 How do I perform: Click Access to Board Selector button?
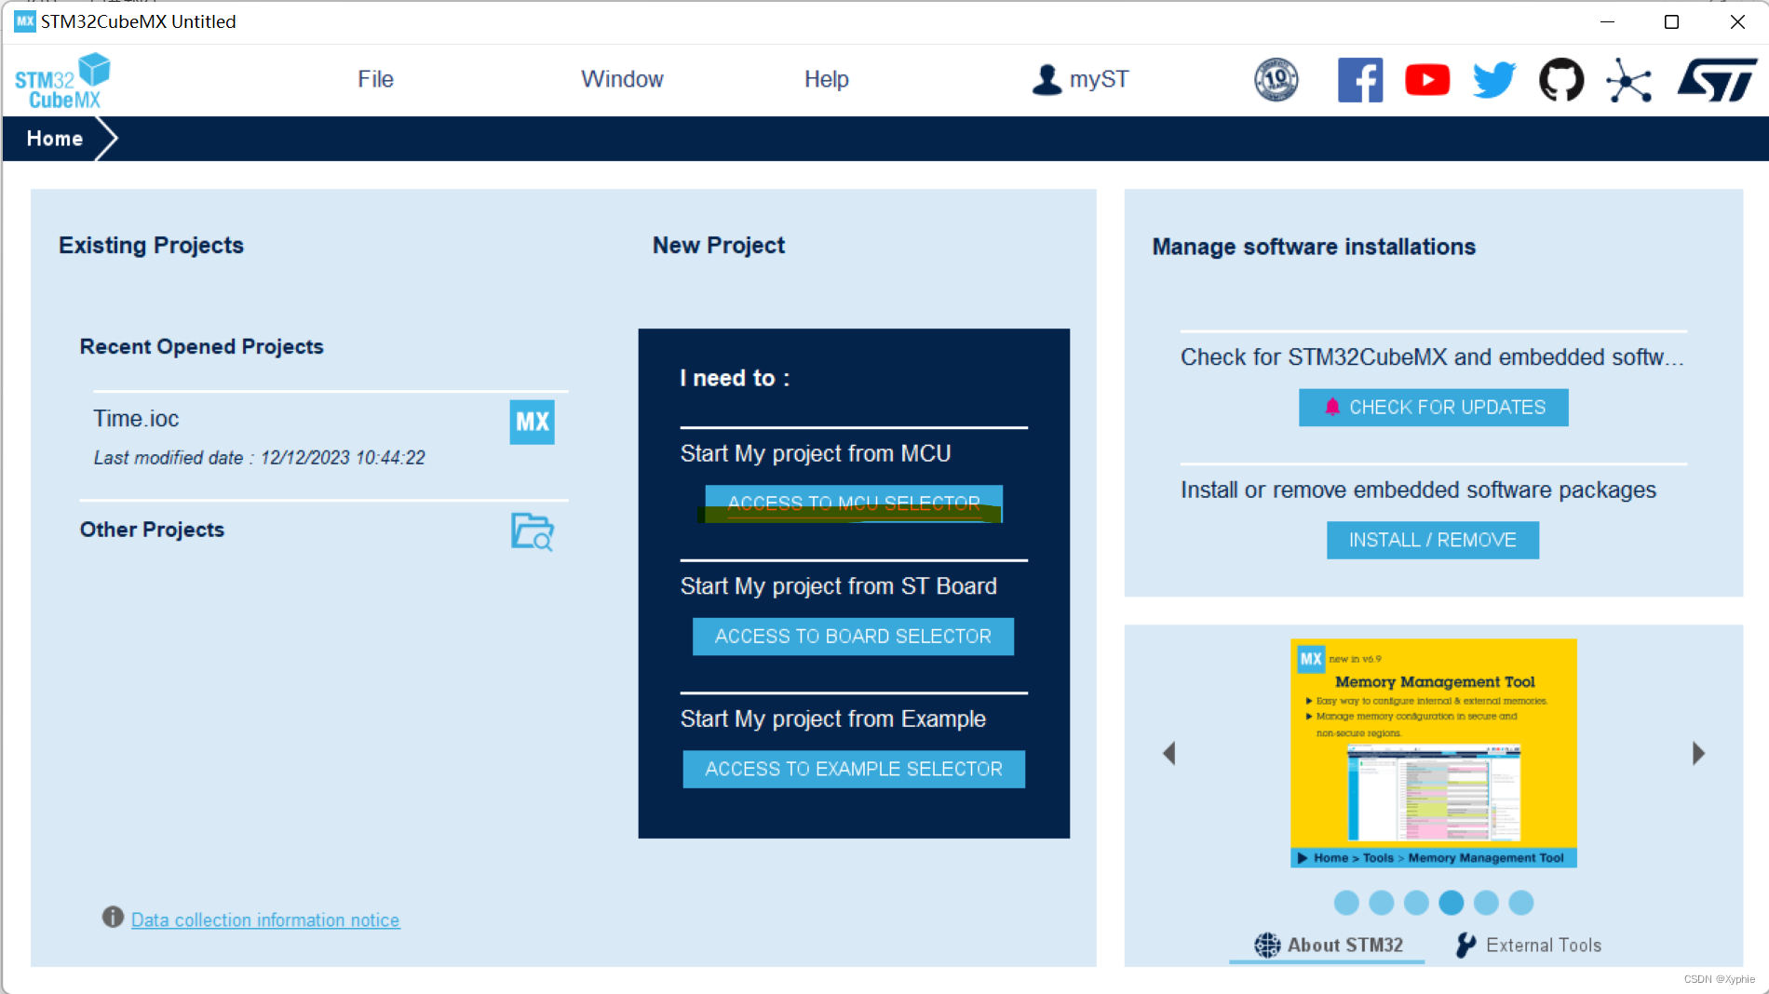click(x=853, y=637)
